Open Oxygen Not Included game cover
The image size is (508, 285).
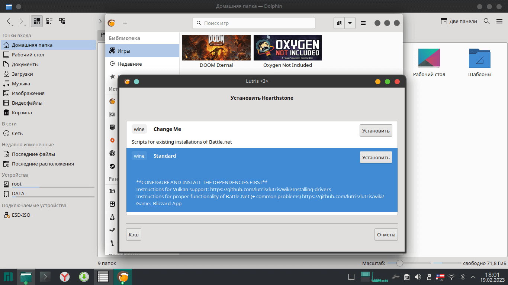coord(288,47)
